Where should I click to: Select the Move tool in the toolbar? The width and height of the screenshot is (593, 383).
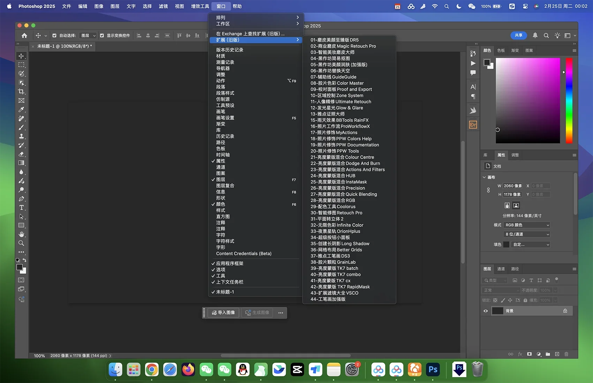[21, 56]
